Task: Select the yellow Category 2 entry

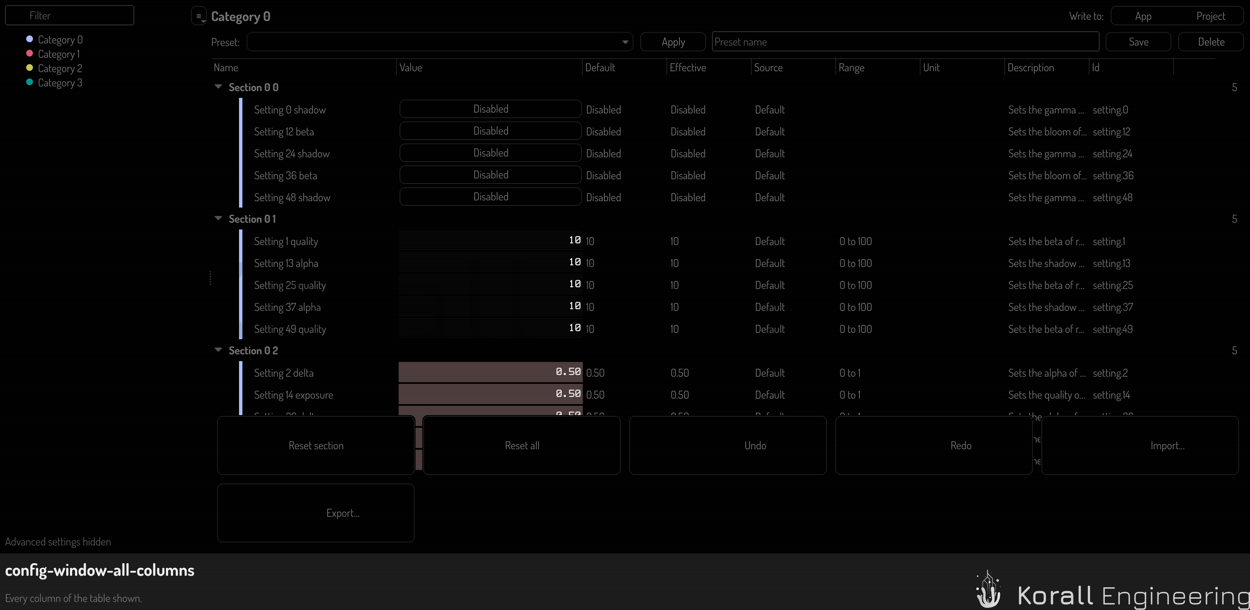Action: pos(54,68)
